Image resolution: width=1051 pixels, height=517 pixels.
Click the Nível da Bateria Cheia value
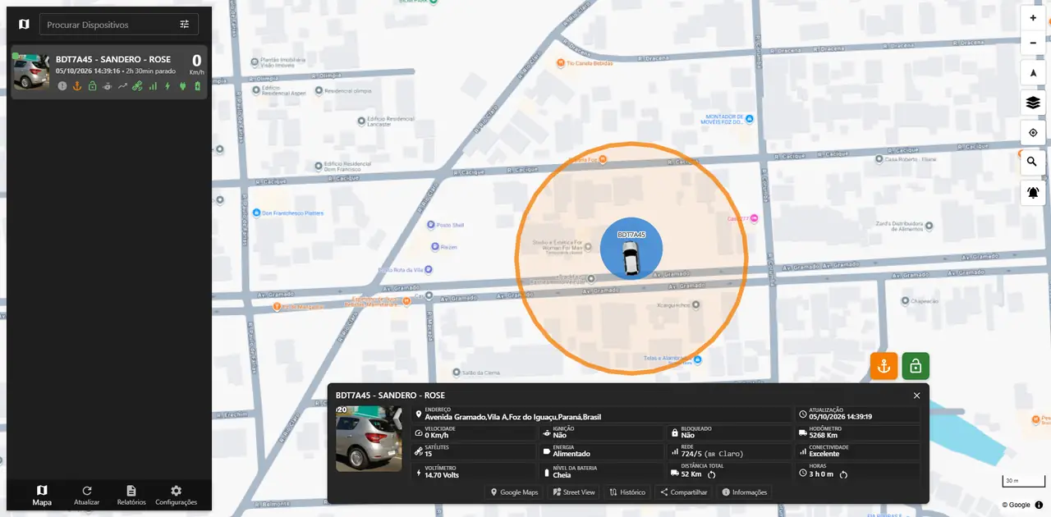[562, 474]
